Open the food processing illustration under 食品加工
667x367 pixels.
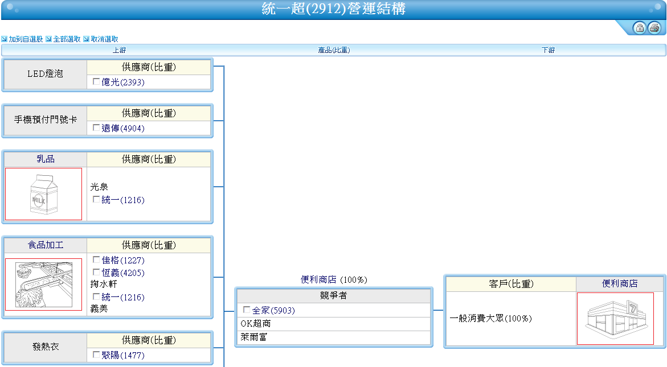pyautogui.click(x=43, y=284)
